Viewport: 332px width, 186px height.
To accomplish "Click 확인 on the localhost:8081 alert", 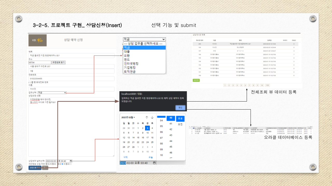I will tap(180, 108).
